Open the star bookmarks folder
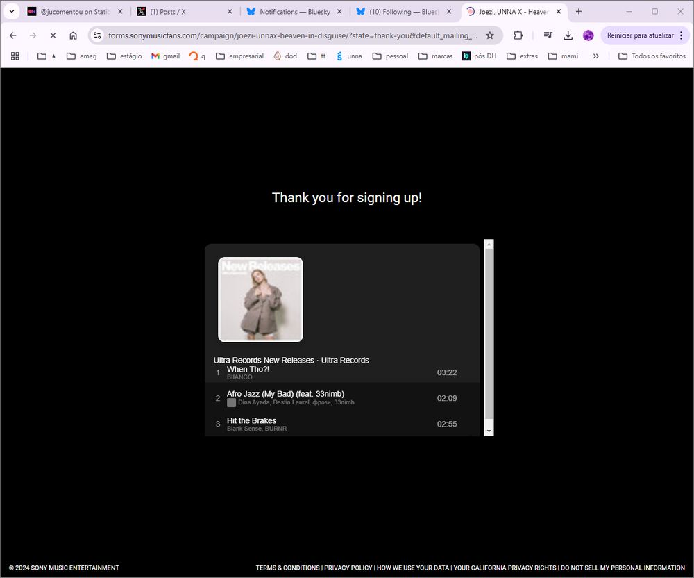 tap(47, 56)
